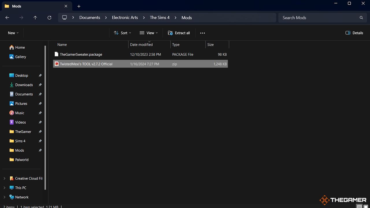
Task: Click Extract all button
Action: click(179, 33)
